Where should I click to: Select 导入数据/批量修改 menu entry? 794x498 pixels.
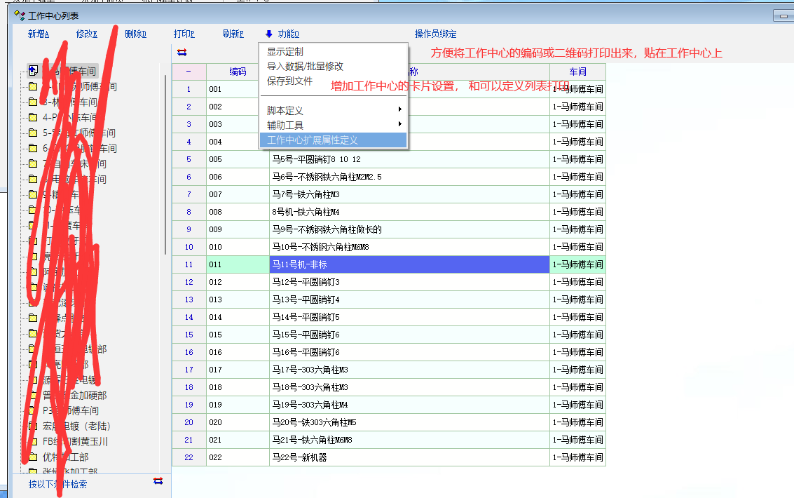point(305,66)
